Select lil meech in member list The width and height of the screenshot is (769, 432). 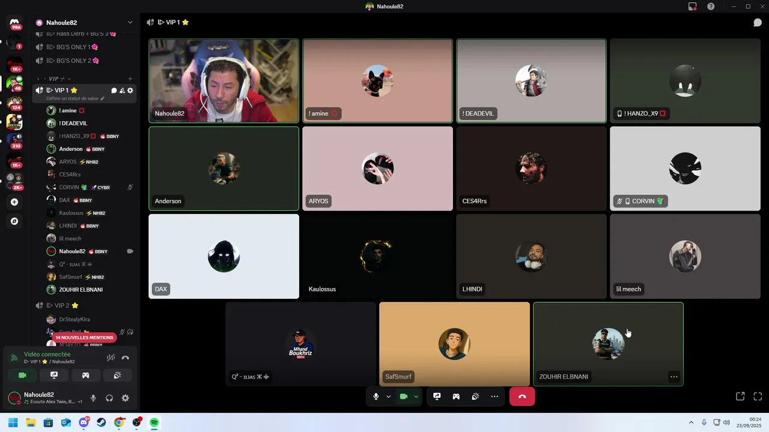[90, 238]
